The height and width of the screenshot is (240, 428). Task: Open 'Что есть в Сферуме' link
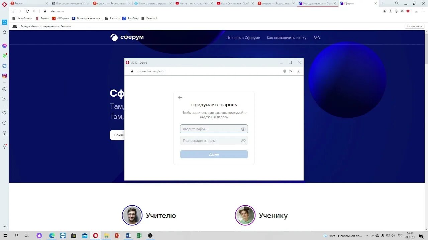(243, 38)
